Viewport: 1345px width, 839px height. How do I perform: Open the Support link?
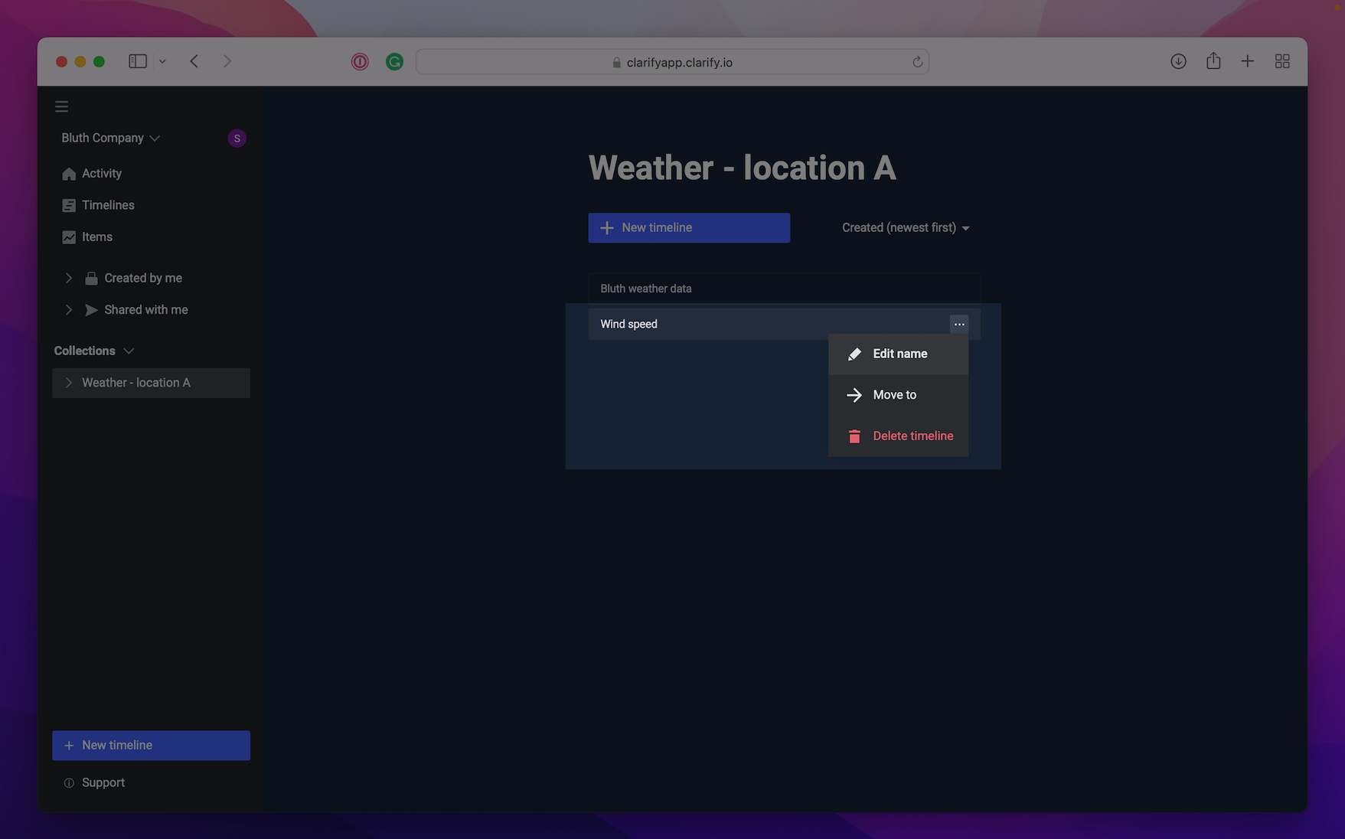[103, 782]
